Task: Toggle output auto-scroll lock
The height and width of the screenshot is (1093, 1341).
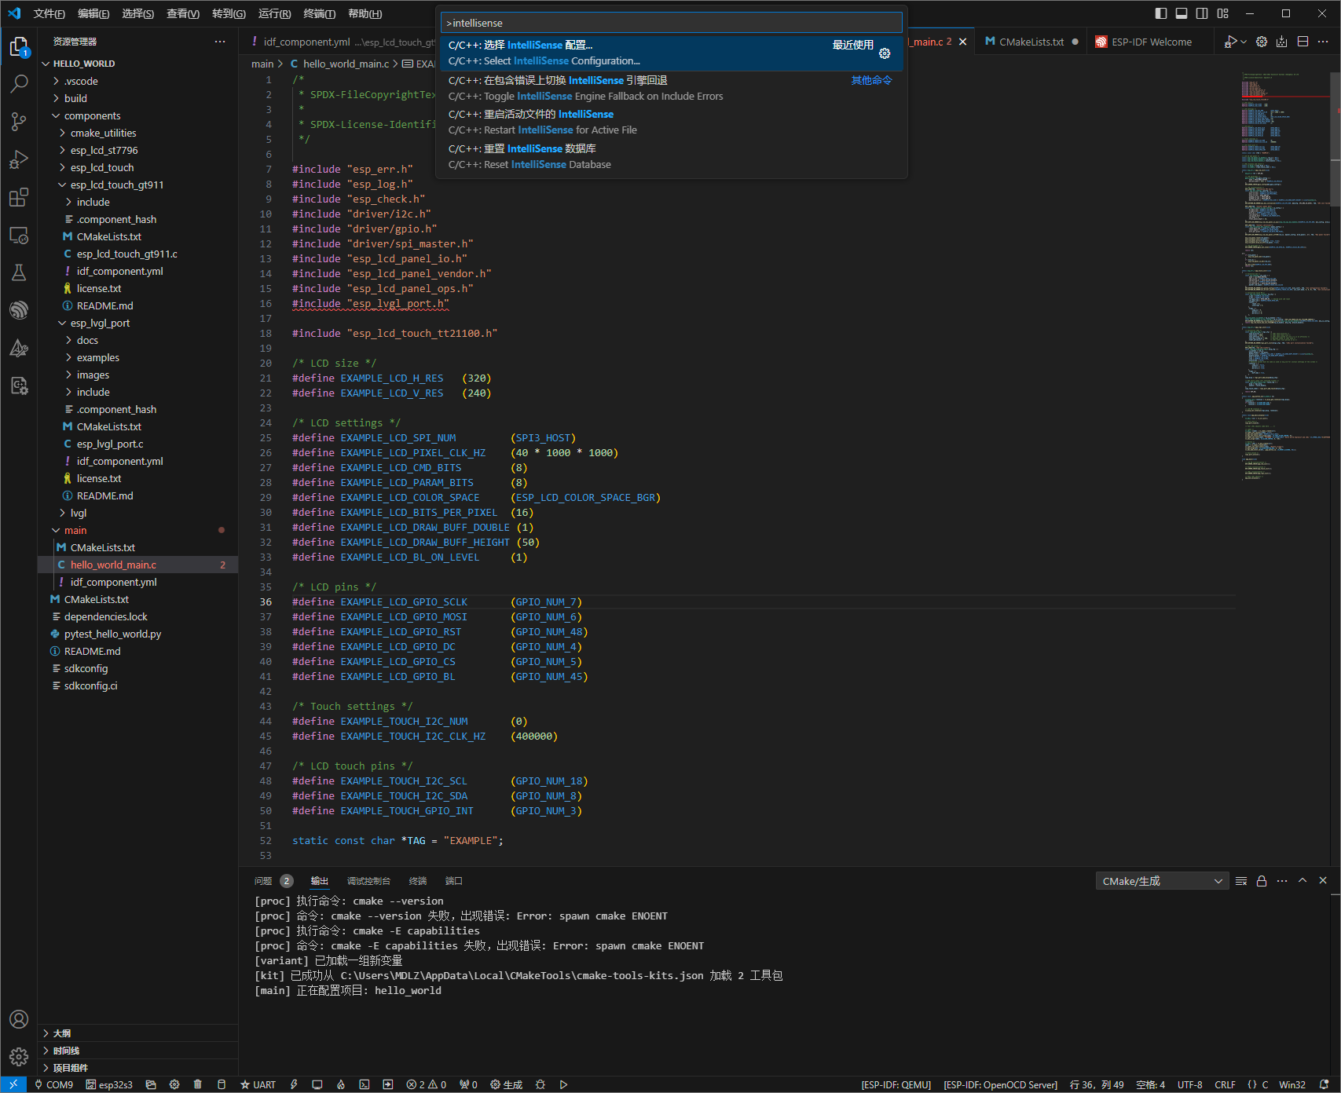Action: coord(1262,881)
